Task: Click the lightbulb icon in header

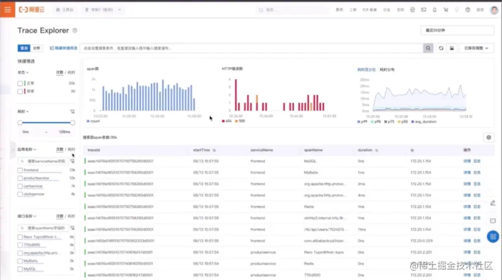Action: click(456, 10)
